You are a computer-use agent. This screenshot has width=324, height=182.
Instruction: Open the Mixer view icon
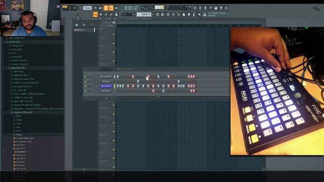click(x=173, y=15)
